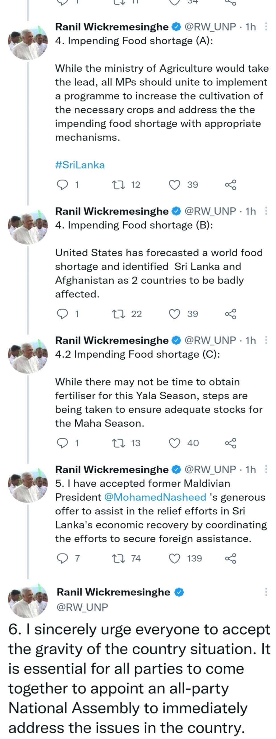Retweet the Food shortage (A) tweet
The width and height of the screenshot is (276, 739).
coord(118,185)
